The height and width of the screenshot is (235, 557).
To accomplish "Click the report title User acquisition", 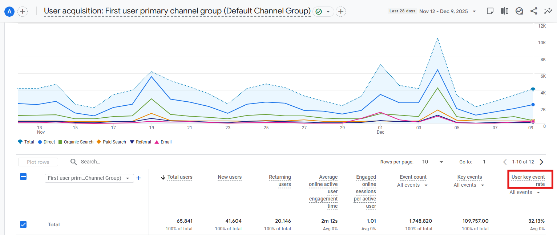I will pos(177,11).
